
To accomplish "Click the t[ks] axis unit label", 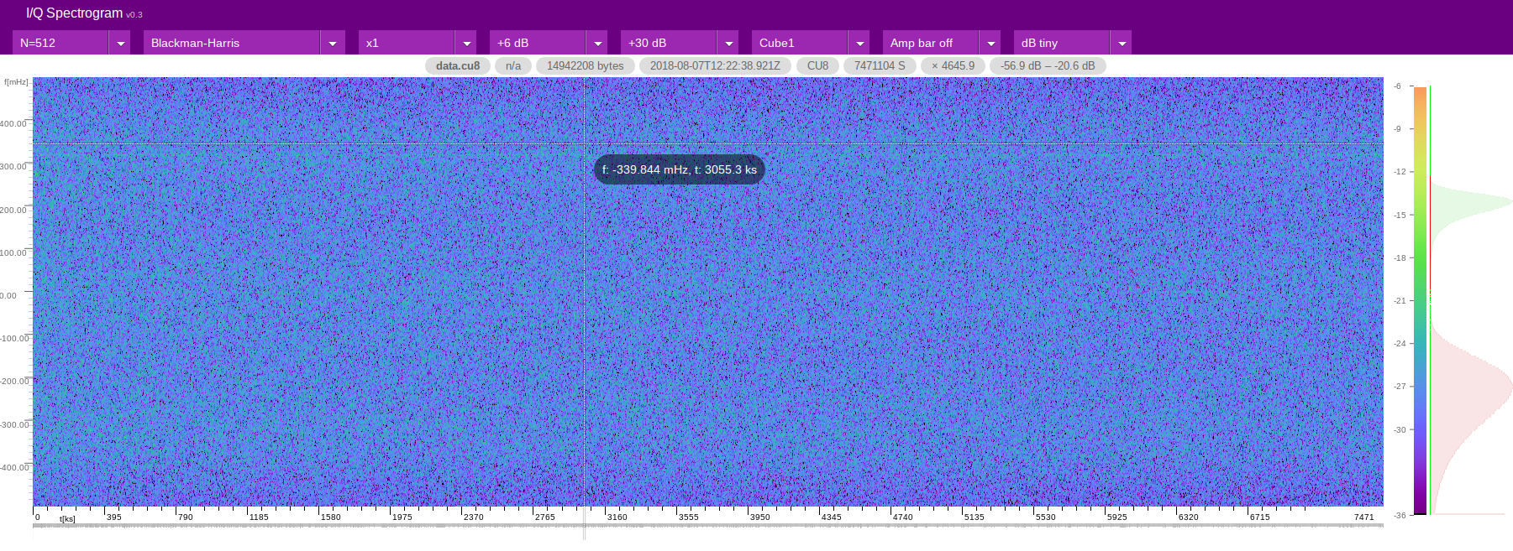I will 67,518.
